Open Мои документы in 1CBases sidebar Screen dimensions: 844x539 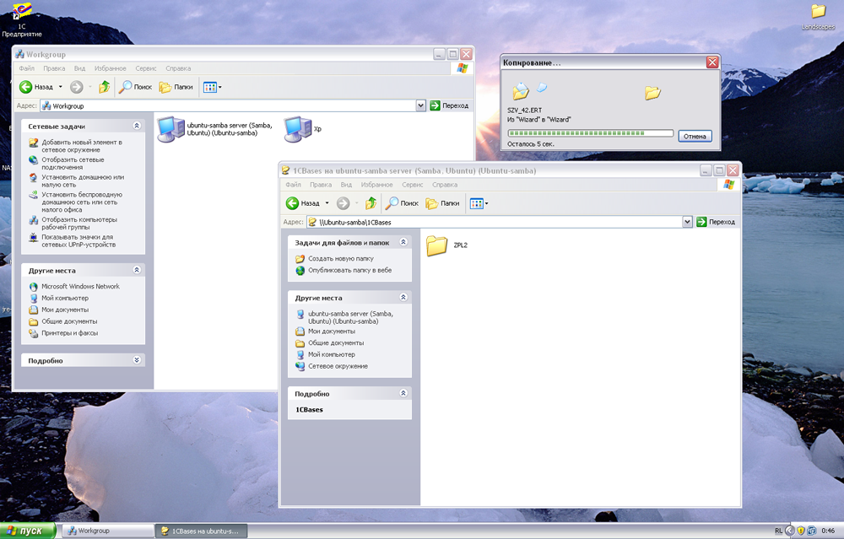pos(331,331)
